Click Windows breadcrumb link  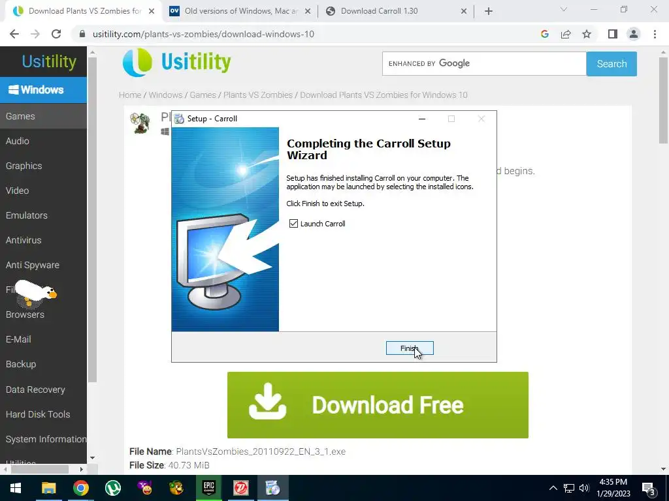[165, 95]
